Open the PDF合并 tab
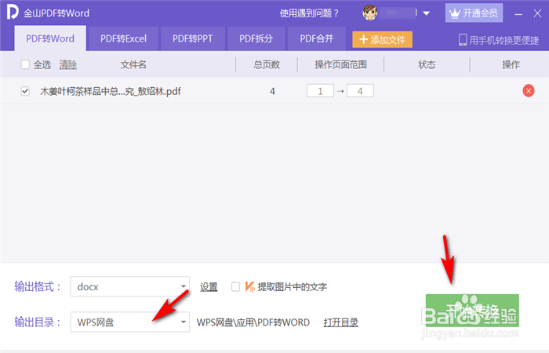The width and height of the screenshot is (549, 353). click(317, 38)
